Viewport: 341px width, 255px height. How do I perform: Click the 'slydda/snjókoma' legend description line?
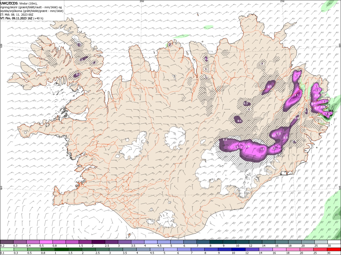point(32,11)
